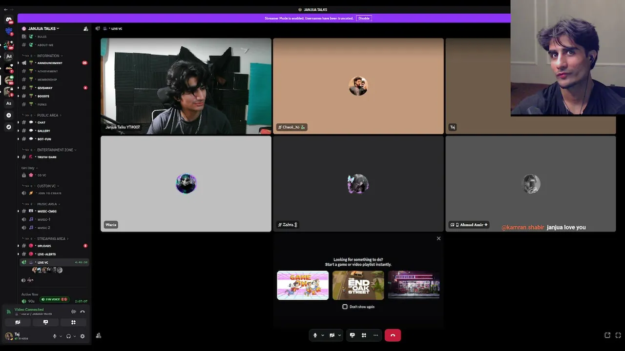Image resolution: width=625 pixels, height=351 pixels.
Task: Select the Janjua Talks YT#007 video tile
Action: (x=186, y=86)
